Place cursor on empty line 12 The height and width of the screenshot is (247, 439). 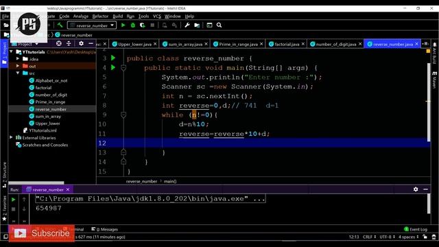pyautogui.click(x=263, y=143)
